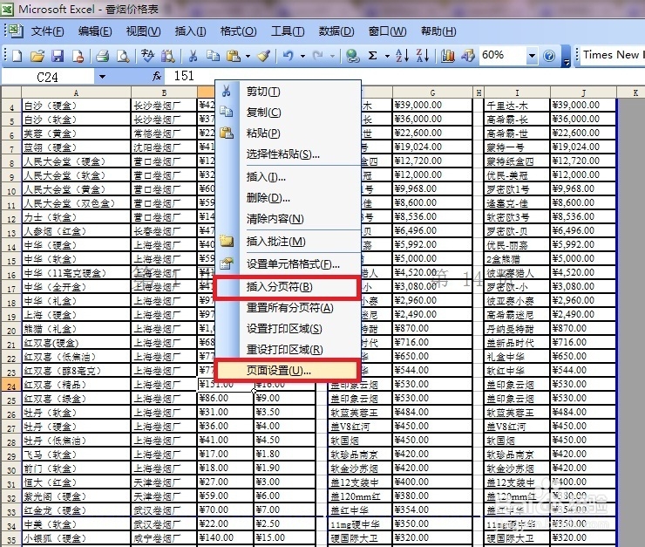Screen dimensions: 645x547
Task: Open the 帮助(H) menu
Action: tap(438, 31)
